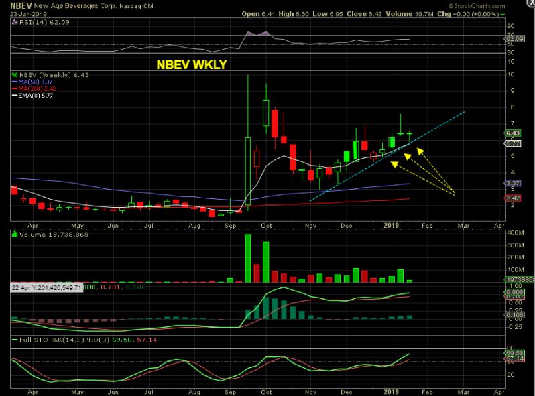
Task: Click the Sep label on the bottom time axis
Action: [x=231, y=392]
